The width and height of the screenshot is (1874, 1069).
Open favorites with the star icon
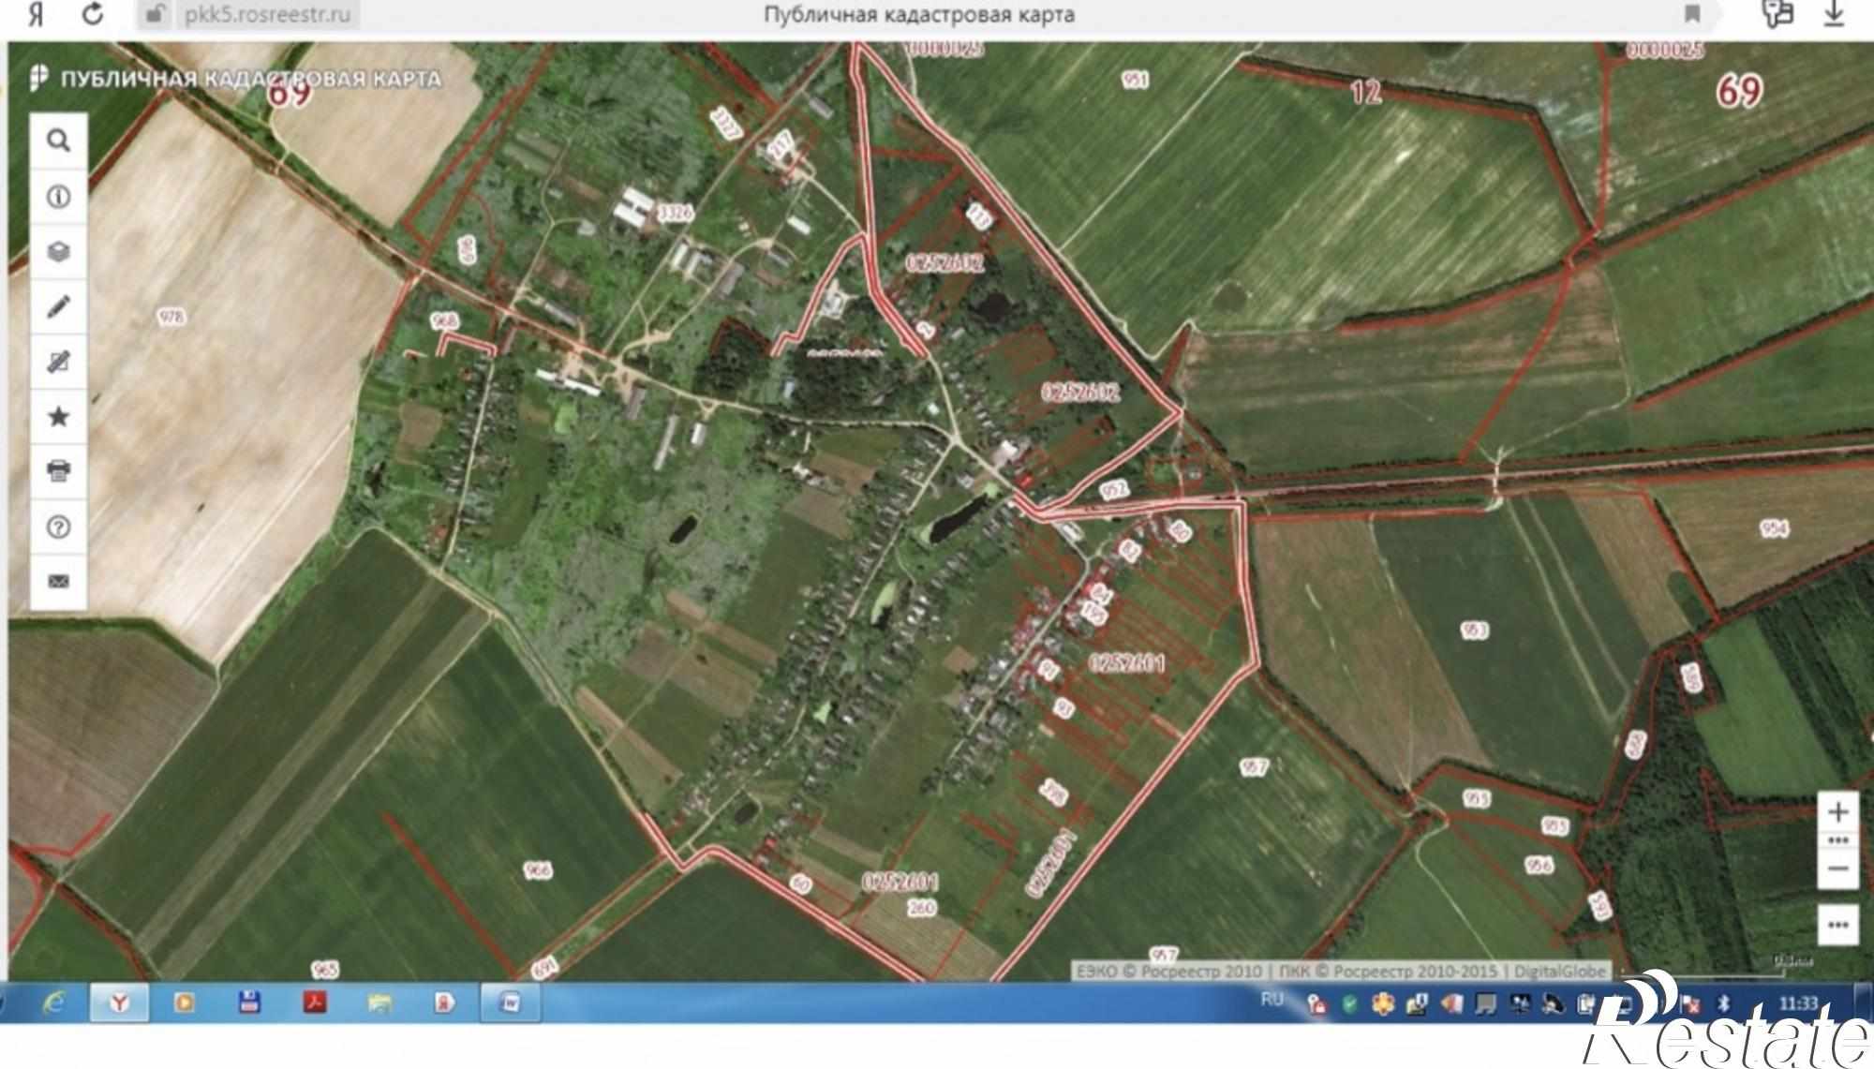58,416
